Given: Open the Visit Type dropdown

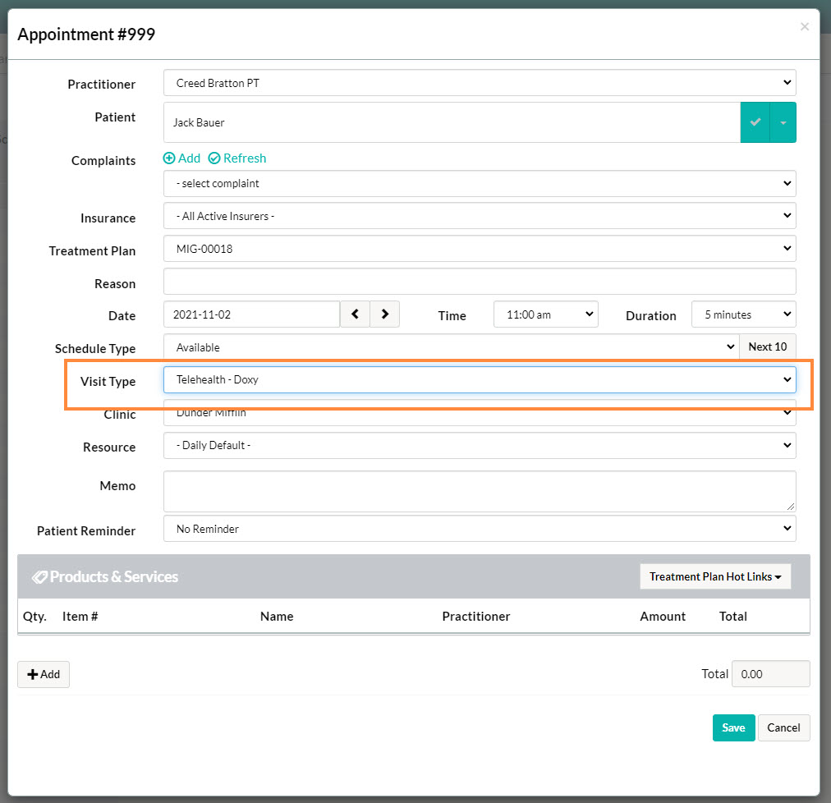Looking at the screenshot, I should (480, 379).
